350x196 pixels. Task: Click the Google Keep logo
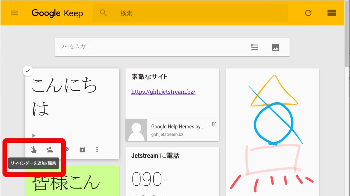(x=57, y=13)
